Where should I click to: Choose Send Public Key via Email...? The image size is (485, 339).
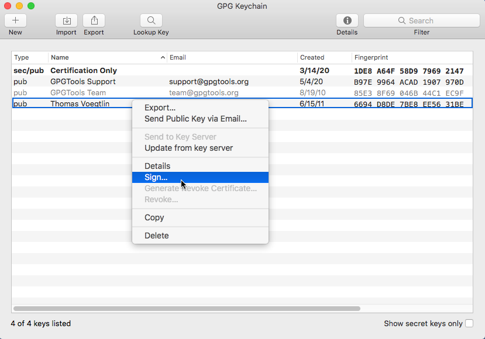pyautogui.click(x=200, y=119)
